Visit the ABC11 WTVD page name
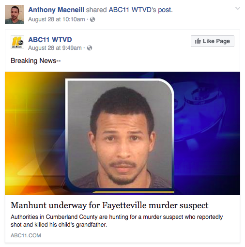Screen dimensions: 245x247 (x=50, y=40)
